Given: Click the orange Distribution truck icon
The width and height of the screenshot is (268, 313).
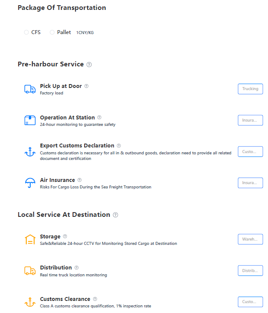Looking at the screenshot, I should click(30, 271).
